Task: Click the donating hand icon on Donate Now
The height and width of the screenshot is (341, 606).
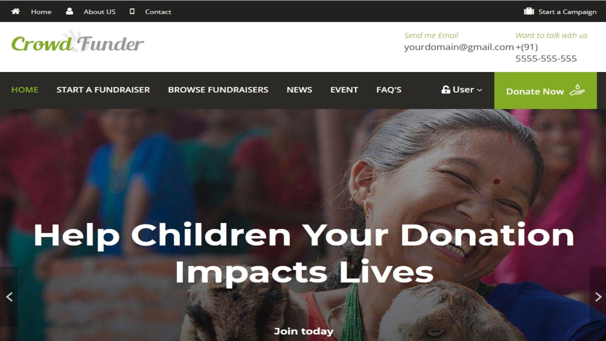Action: [577, 90]
